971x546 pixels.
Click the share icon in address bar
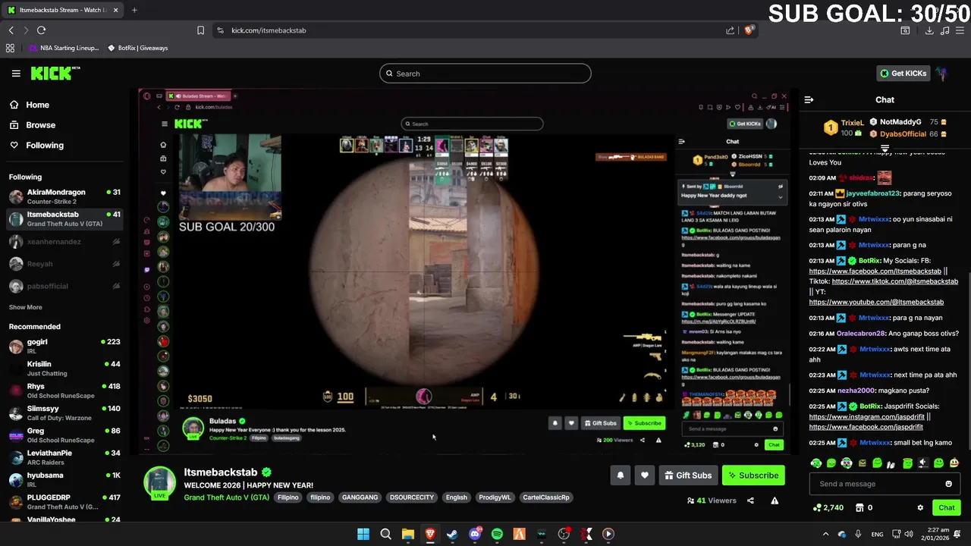point(730,30)
